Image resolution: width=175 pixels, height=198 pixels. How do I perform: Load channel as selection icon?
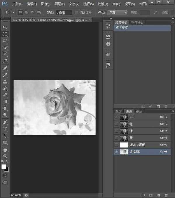tap(143, 195)
